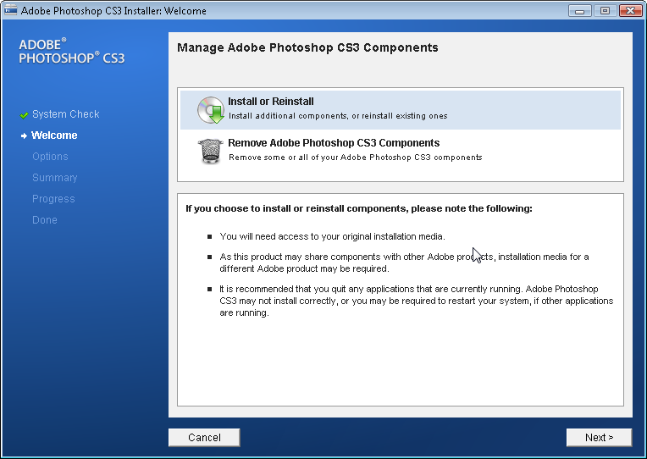Click the Progress step in sidebar
This screenshot has height=459, width=647.
pos(53,199)
